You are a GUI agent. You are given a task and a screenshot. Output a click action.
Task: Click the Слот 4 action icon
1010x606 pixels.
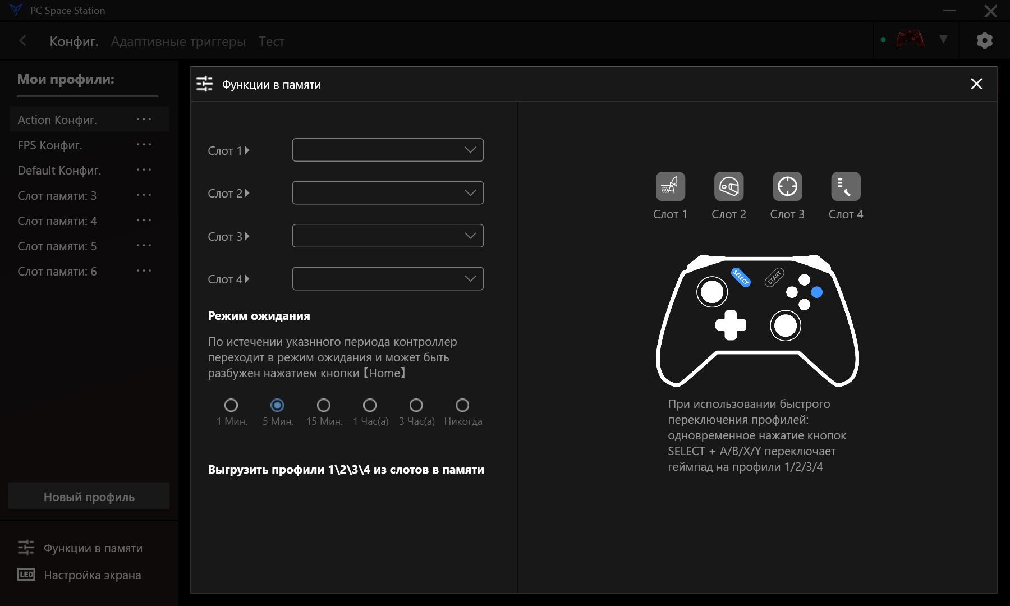click(846, 186)
